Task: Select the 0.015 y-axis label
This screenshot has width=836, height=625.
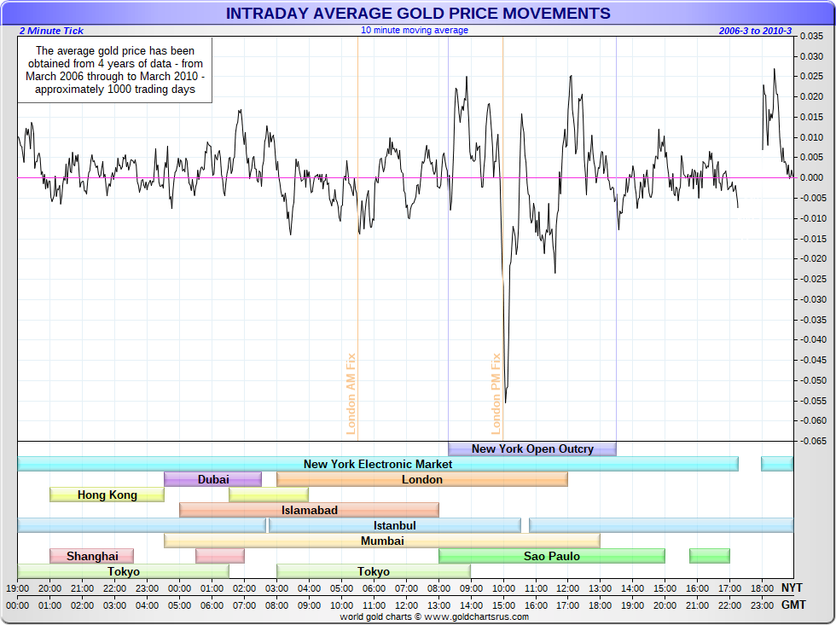Action: pyautogui.click(x=811, y=117)
